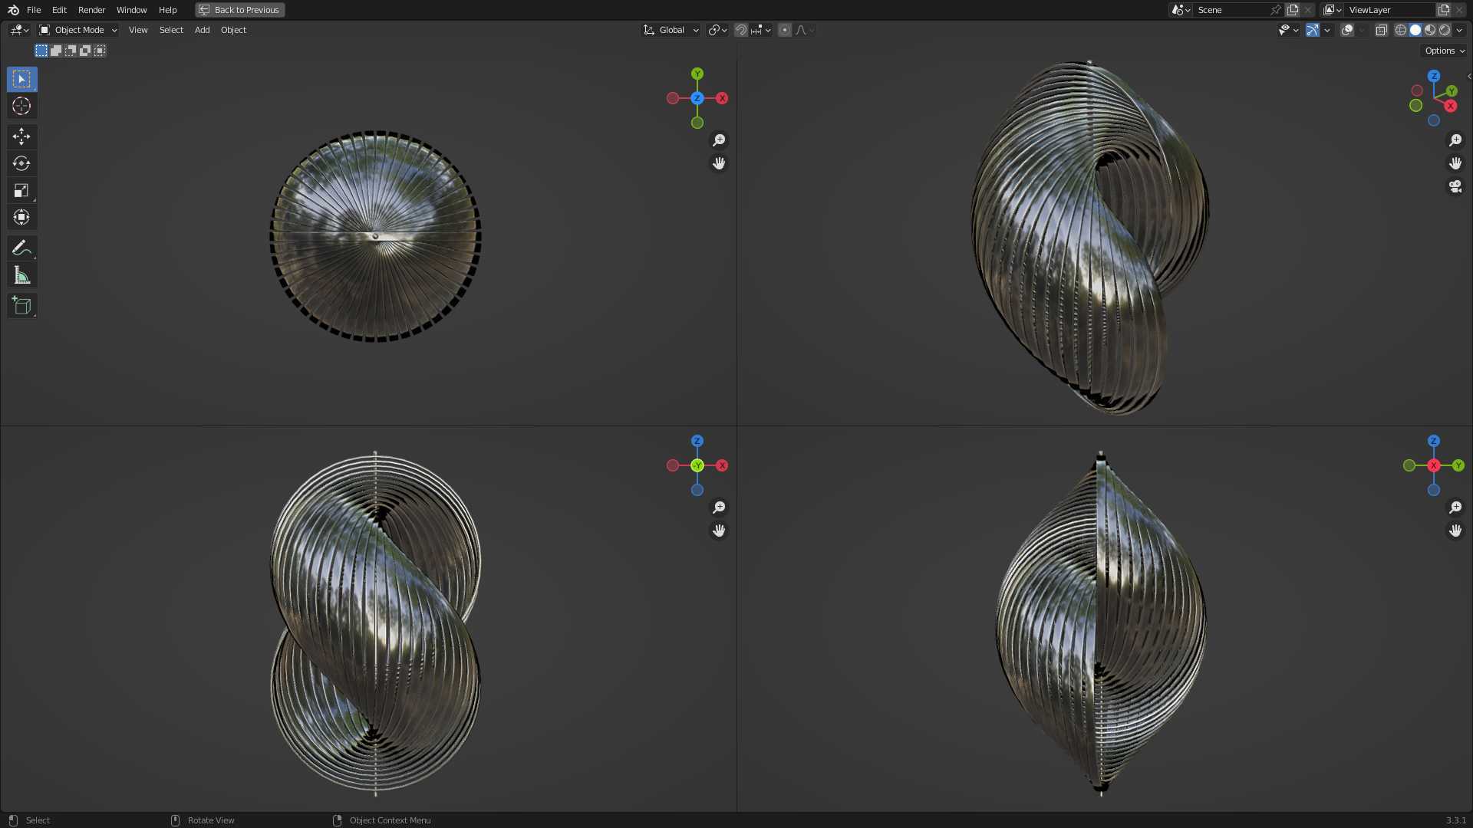The width and height of the screenshot is (1473, 828).
Task: Select the Transform tool
Action: pyautogui.click(x=21, y=217)
